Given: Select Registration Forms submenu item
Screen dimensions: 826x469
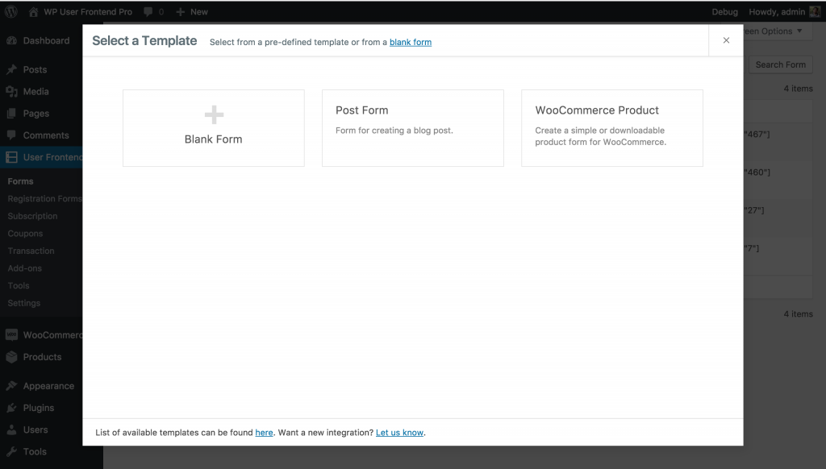Looking at the screenshot, I should [45, 198].
